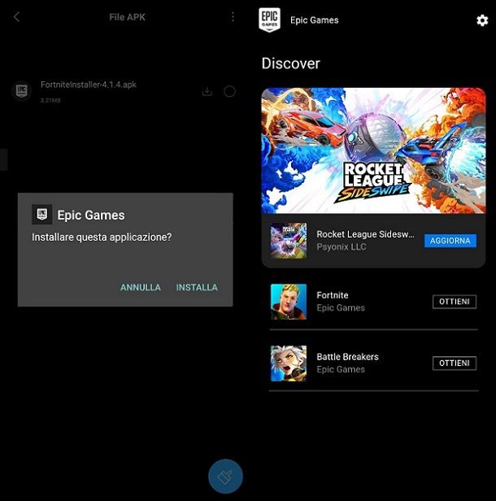Click 'Installare questa applicazione?' dialog text
The width and height of the screenshot is (496, 501).
102,237
